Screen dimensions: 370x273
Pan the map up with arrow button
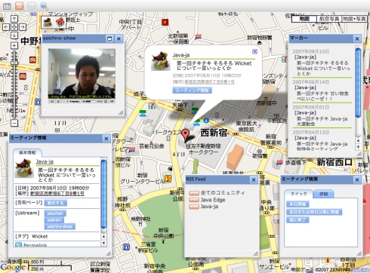pyautogui.click(x=14, y=19)
